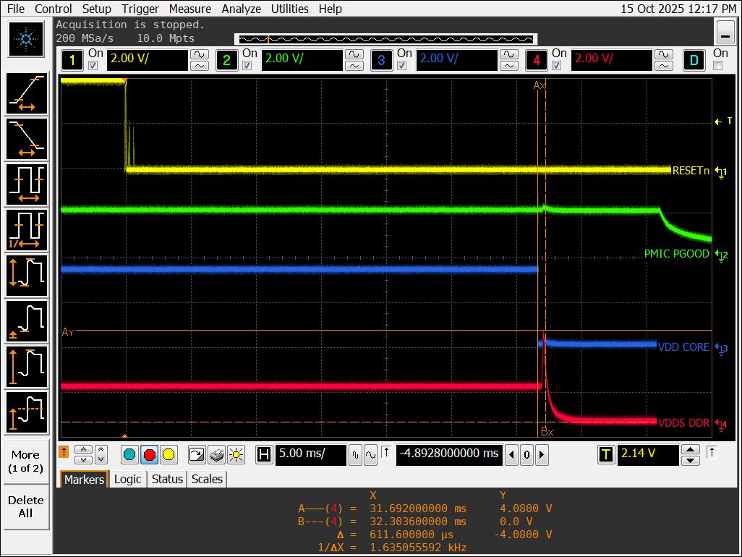Increase channel 1 vertical scale
This screenshot has width=742, height=557.
point(200,54)
